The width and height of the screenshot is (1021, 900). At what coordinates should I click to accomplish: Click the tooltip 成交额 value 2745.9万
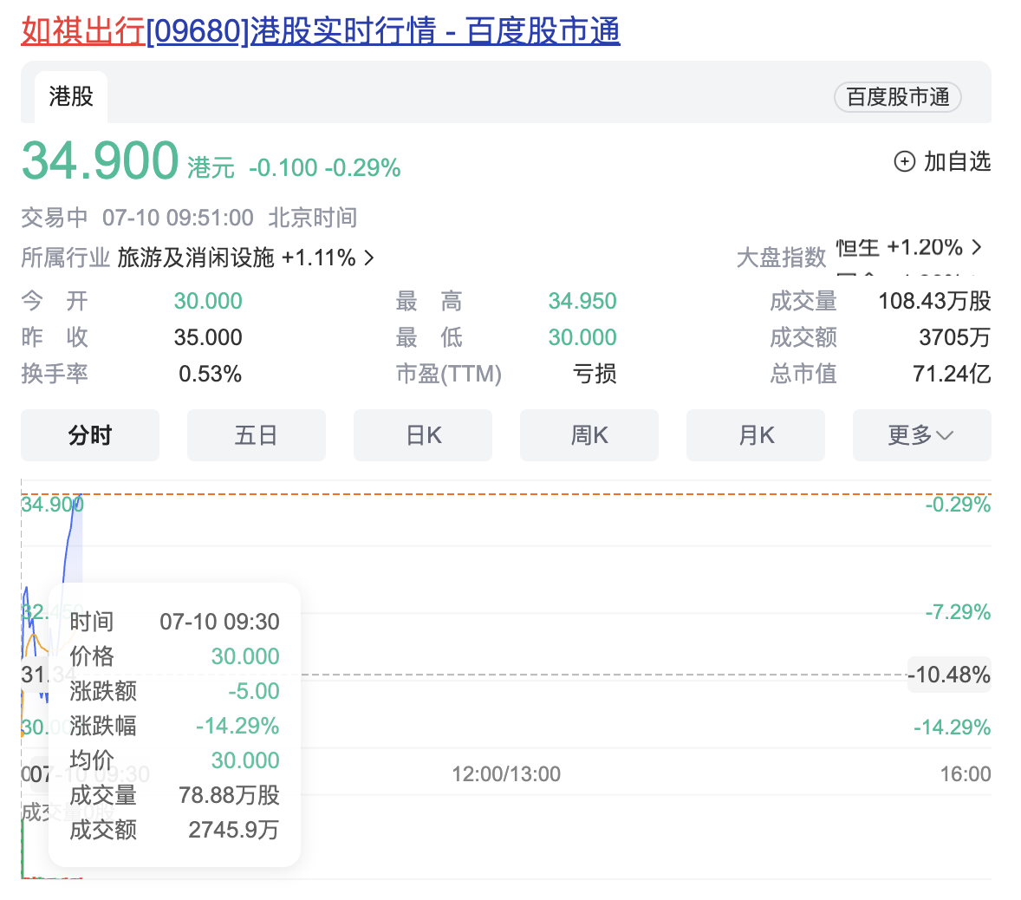click(x=234, y=830)
